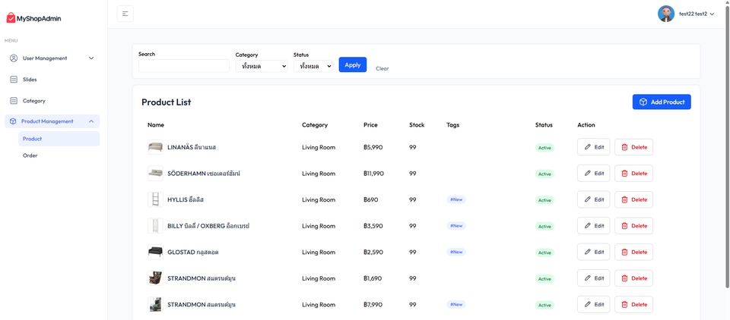Collapse the Product Management chevron
This screenshot has height=320, width=730.
[91, 121]
